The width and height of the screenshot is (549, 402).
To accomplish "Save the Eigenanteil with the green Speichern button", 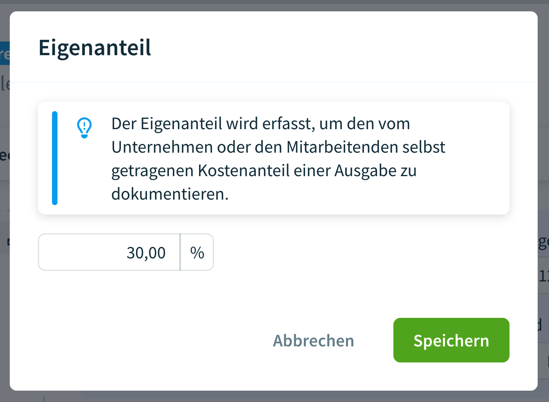I will click(x=451, y=340).
